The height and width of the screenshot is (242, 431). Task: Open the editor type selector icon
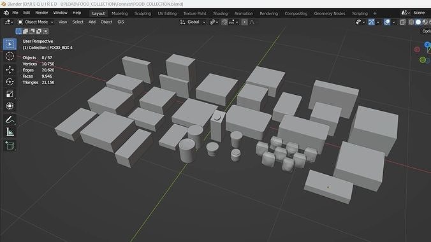point(9,22)
